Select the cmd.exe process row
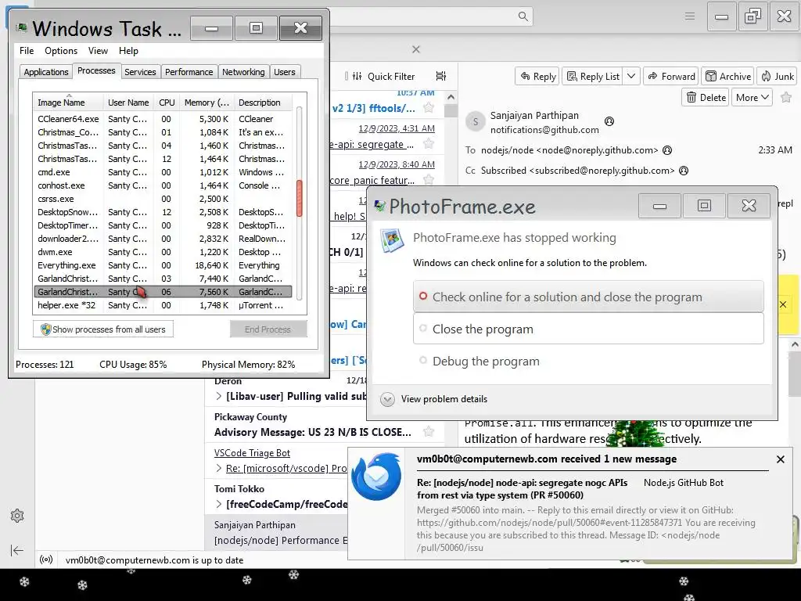Screen dimensions: 801x601 163,172
